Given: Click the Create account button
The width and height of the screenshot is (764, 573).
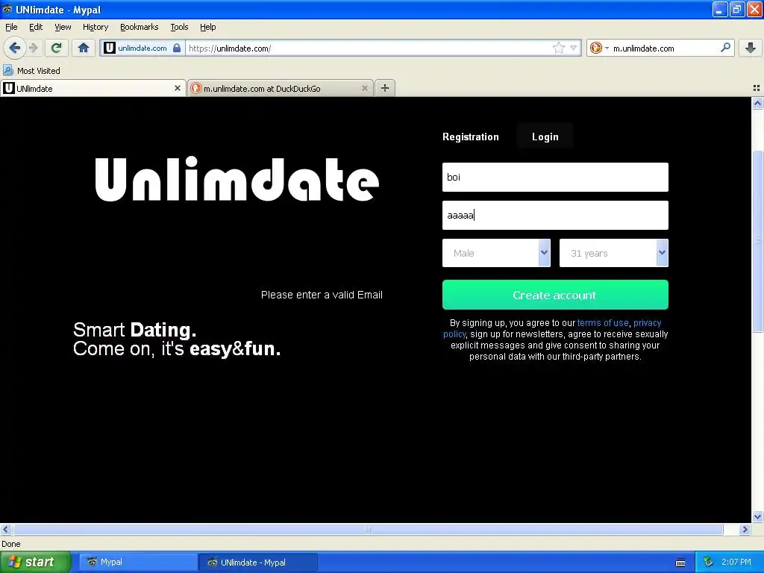Looking at the screenshot, I should click(x=555, y=295).
